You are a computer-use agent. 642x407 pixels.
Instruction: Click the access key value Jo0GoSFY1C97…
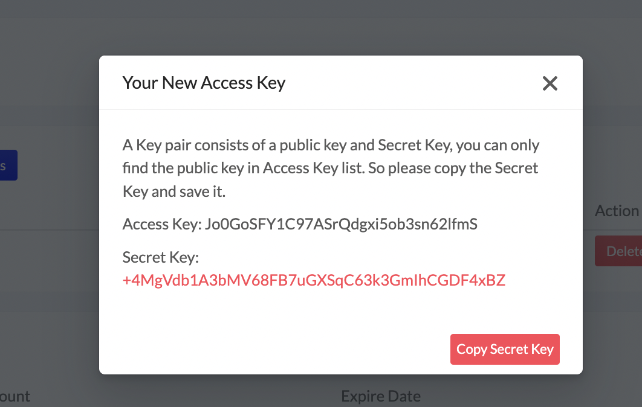[341, 225]
